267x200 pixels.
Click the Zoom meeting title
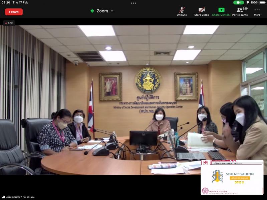pos(102,11)
